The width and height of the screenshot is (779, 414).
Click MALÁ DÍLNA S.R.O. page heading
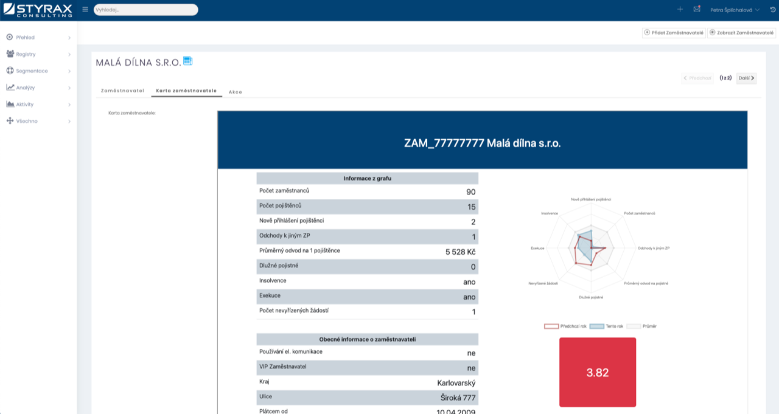(x=138, y=62)
